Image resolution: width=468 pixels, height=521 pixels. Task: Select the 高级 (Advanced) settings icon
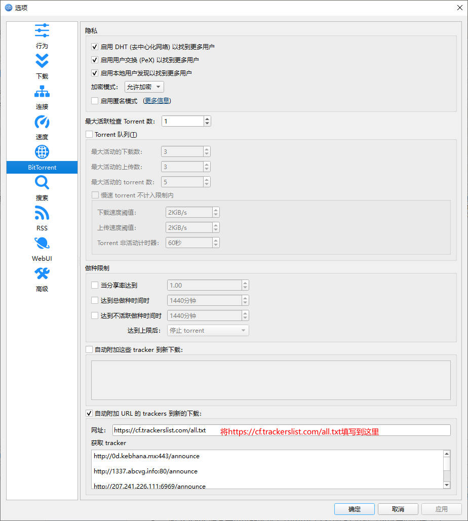[42, 273]
